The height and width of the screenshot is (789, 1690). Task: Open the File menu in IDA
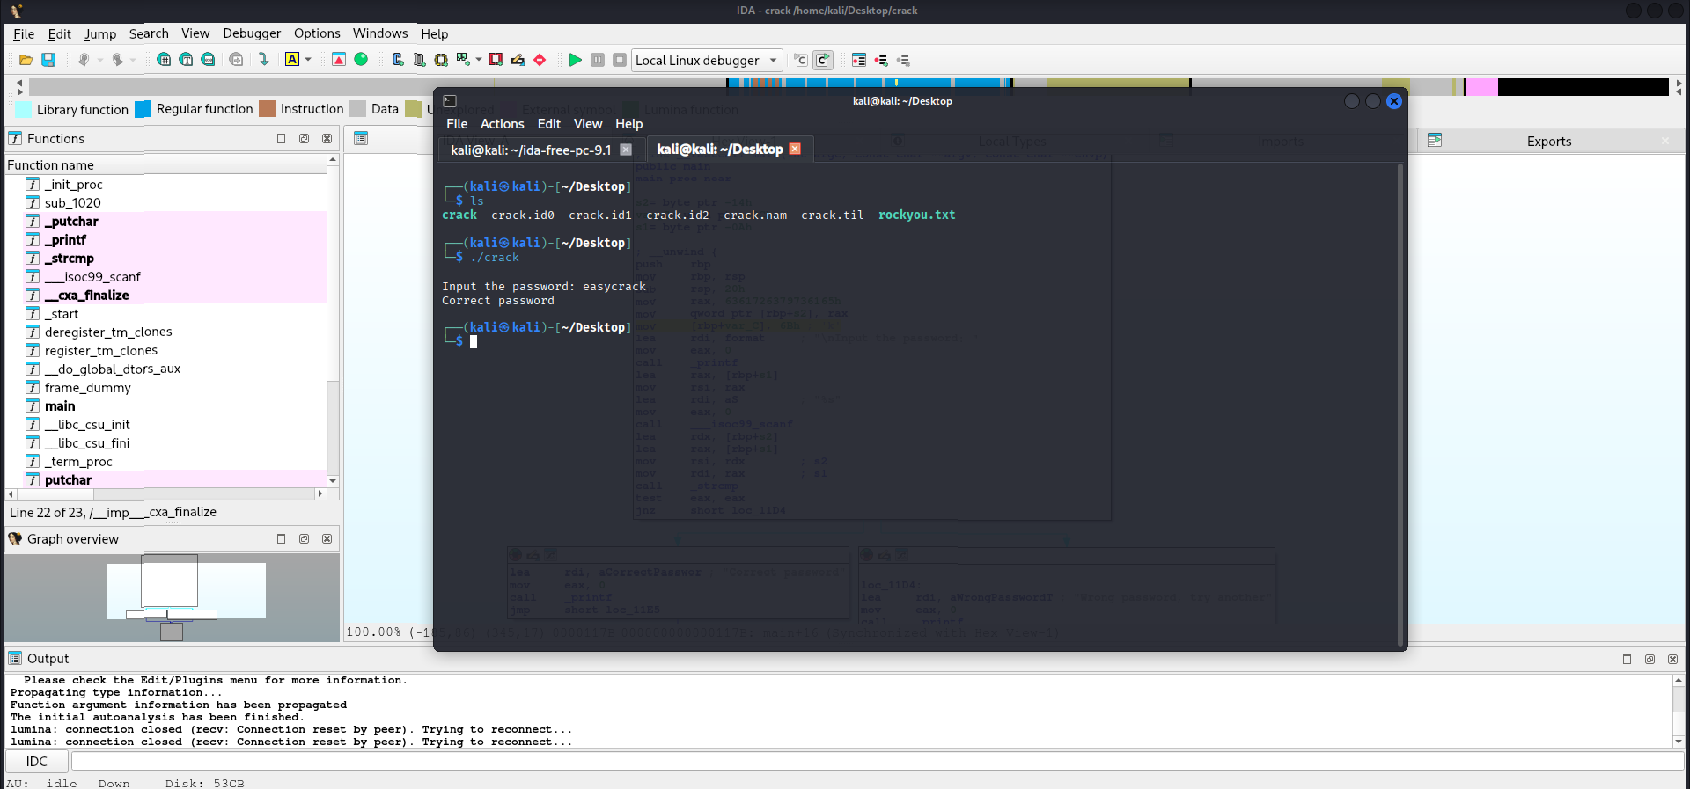coord(24,33)
